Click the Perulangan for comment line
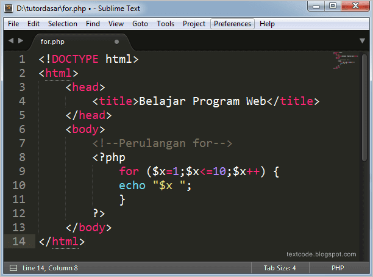 pos(162,143)
